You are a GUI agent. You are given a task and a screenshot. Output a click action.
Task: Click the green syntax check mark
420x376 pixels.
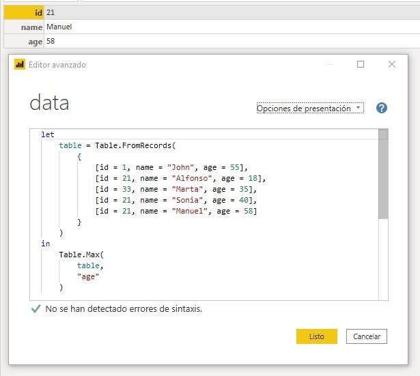[x=36, y=308]
